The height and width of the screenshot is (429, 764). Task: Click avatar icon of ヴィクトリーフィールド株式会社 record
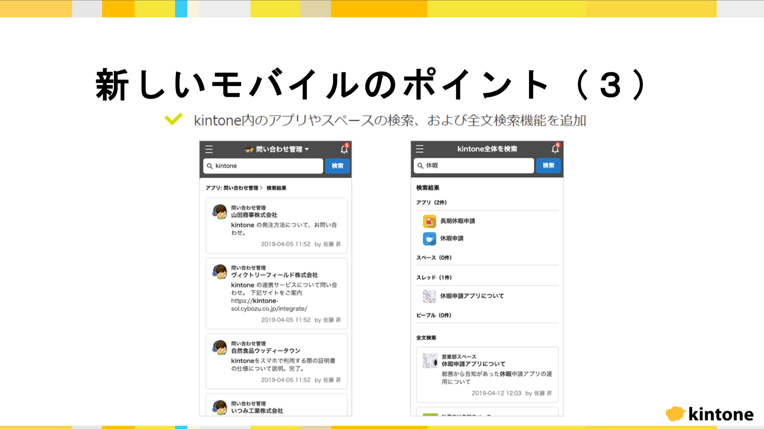[x=220, y=272]
